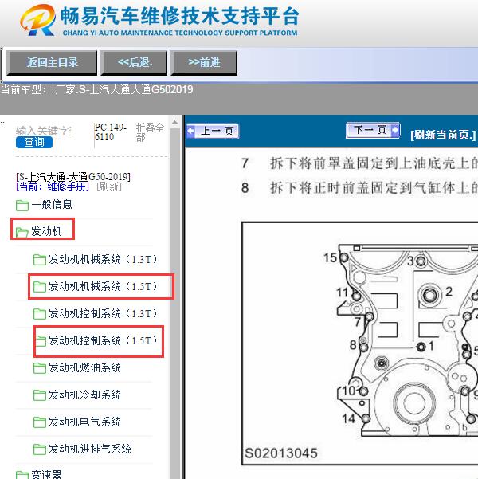Open 发动机燃油系统 section
This screenshot has height=479, width=478.
click(x=84, y=367)
